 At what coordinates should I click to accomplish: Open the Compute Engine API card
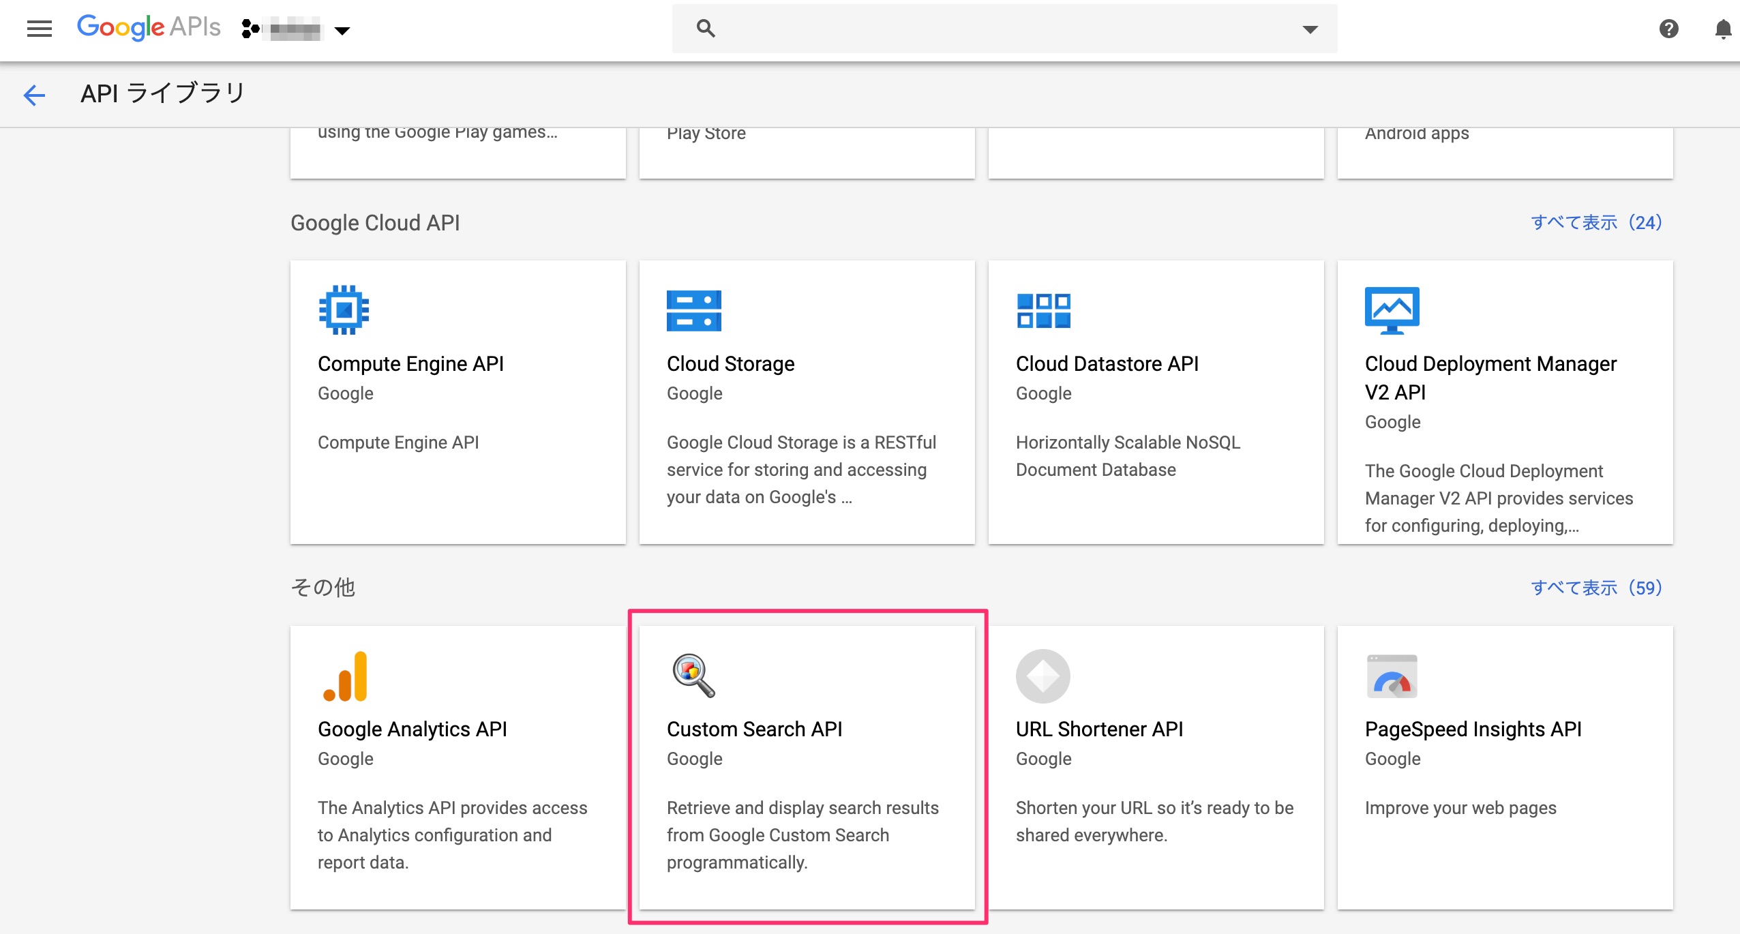pyautogui.click(x=410, y=363)
